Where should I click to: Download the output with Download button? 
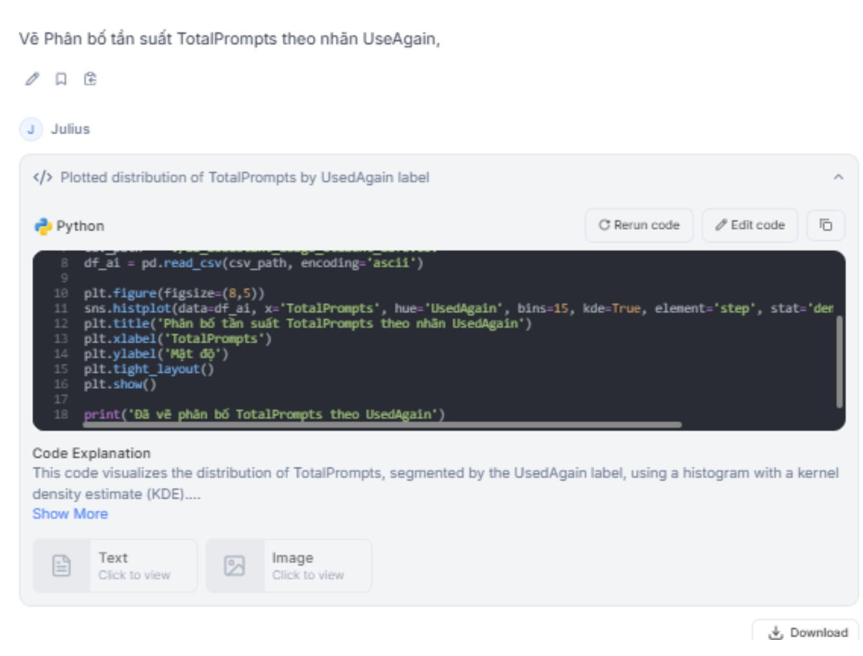tap(807, 632)
